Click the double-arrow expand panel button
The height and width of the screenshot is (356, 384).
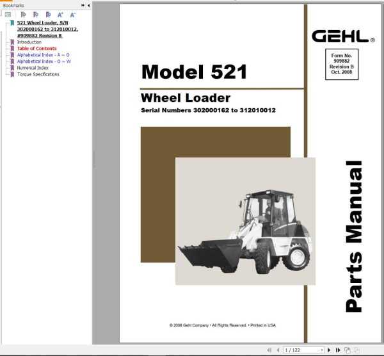coord(83,5)
